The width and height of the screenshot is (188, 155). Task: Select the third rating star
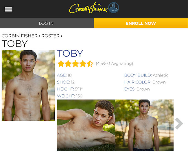point(75,64)
